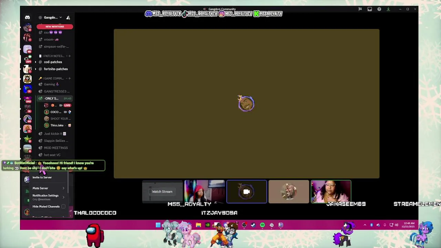441x248 pixels.
Task: Click the NEW MENTIONS button
Action: click(x=55, y=27)
